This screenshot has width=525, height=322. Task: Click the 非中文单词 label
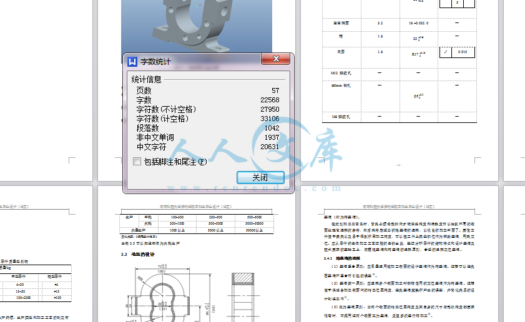[x=155, y=137]
